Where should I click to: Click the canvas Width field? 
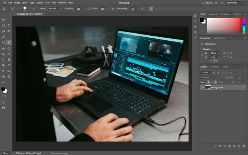pos(214,53)
